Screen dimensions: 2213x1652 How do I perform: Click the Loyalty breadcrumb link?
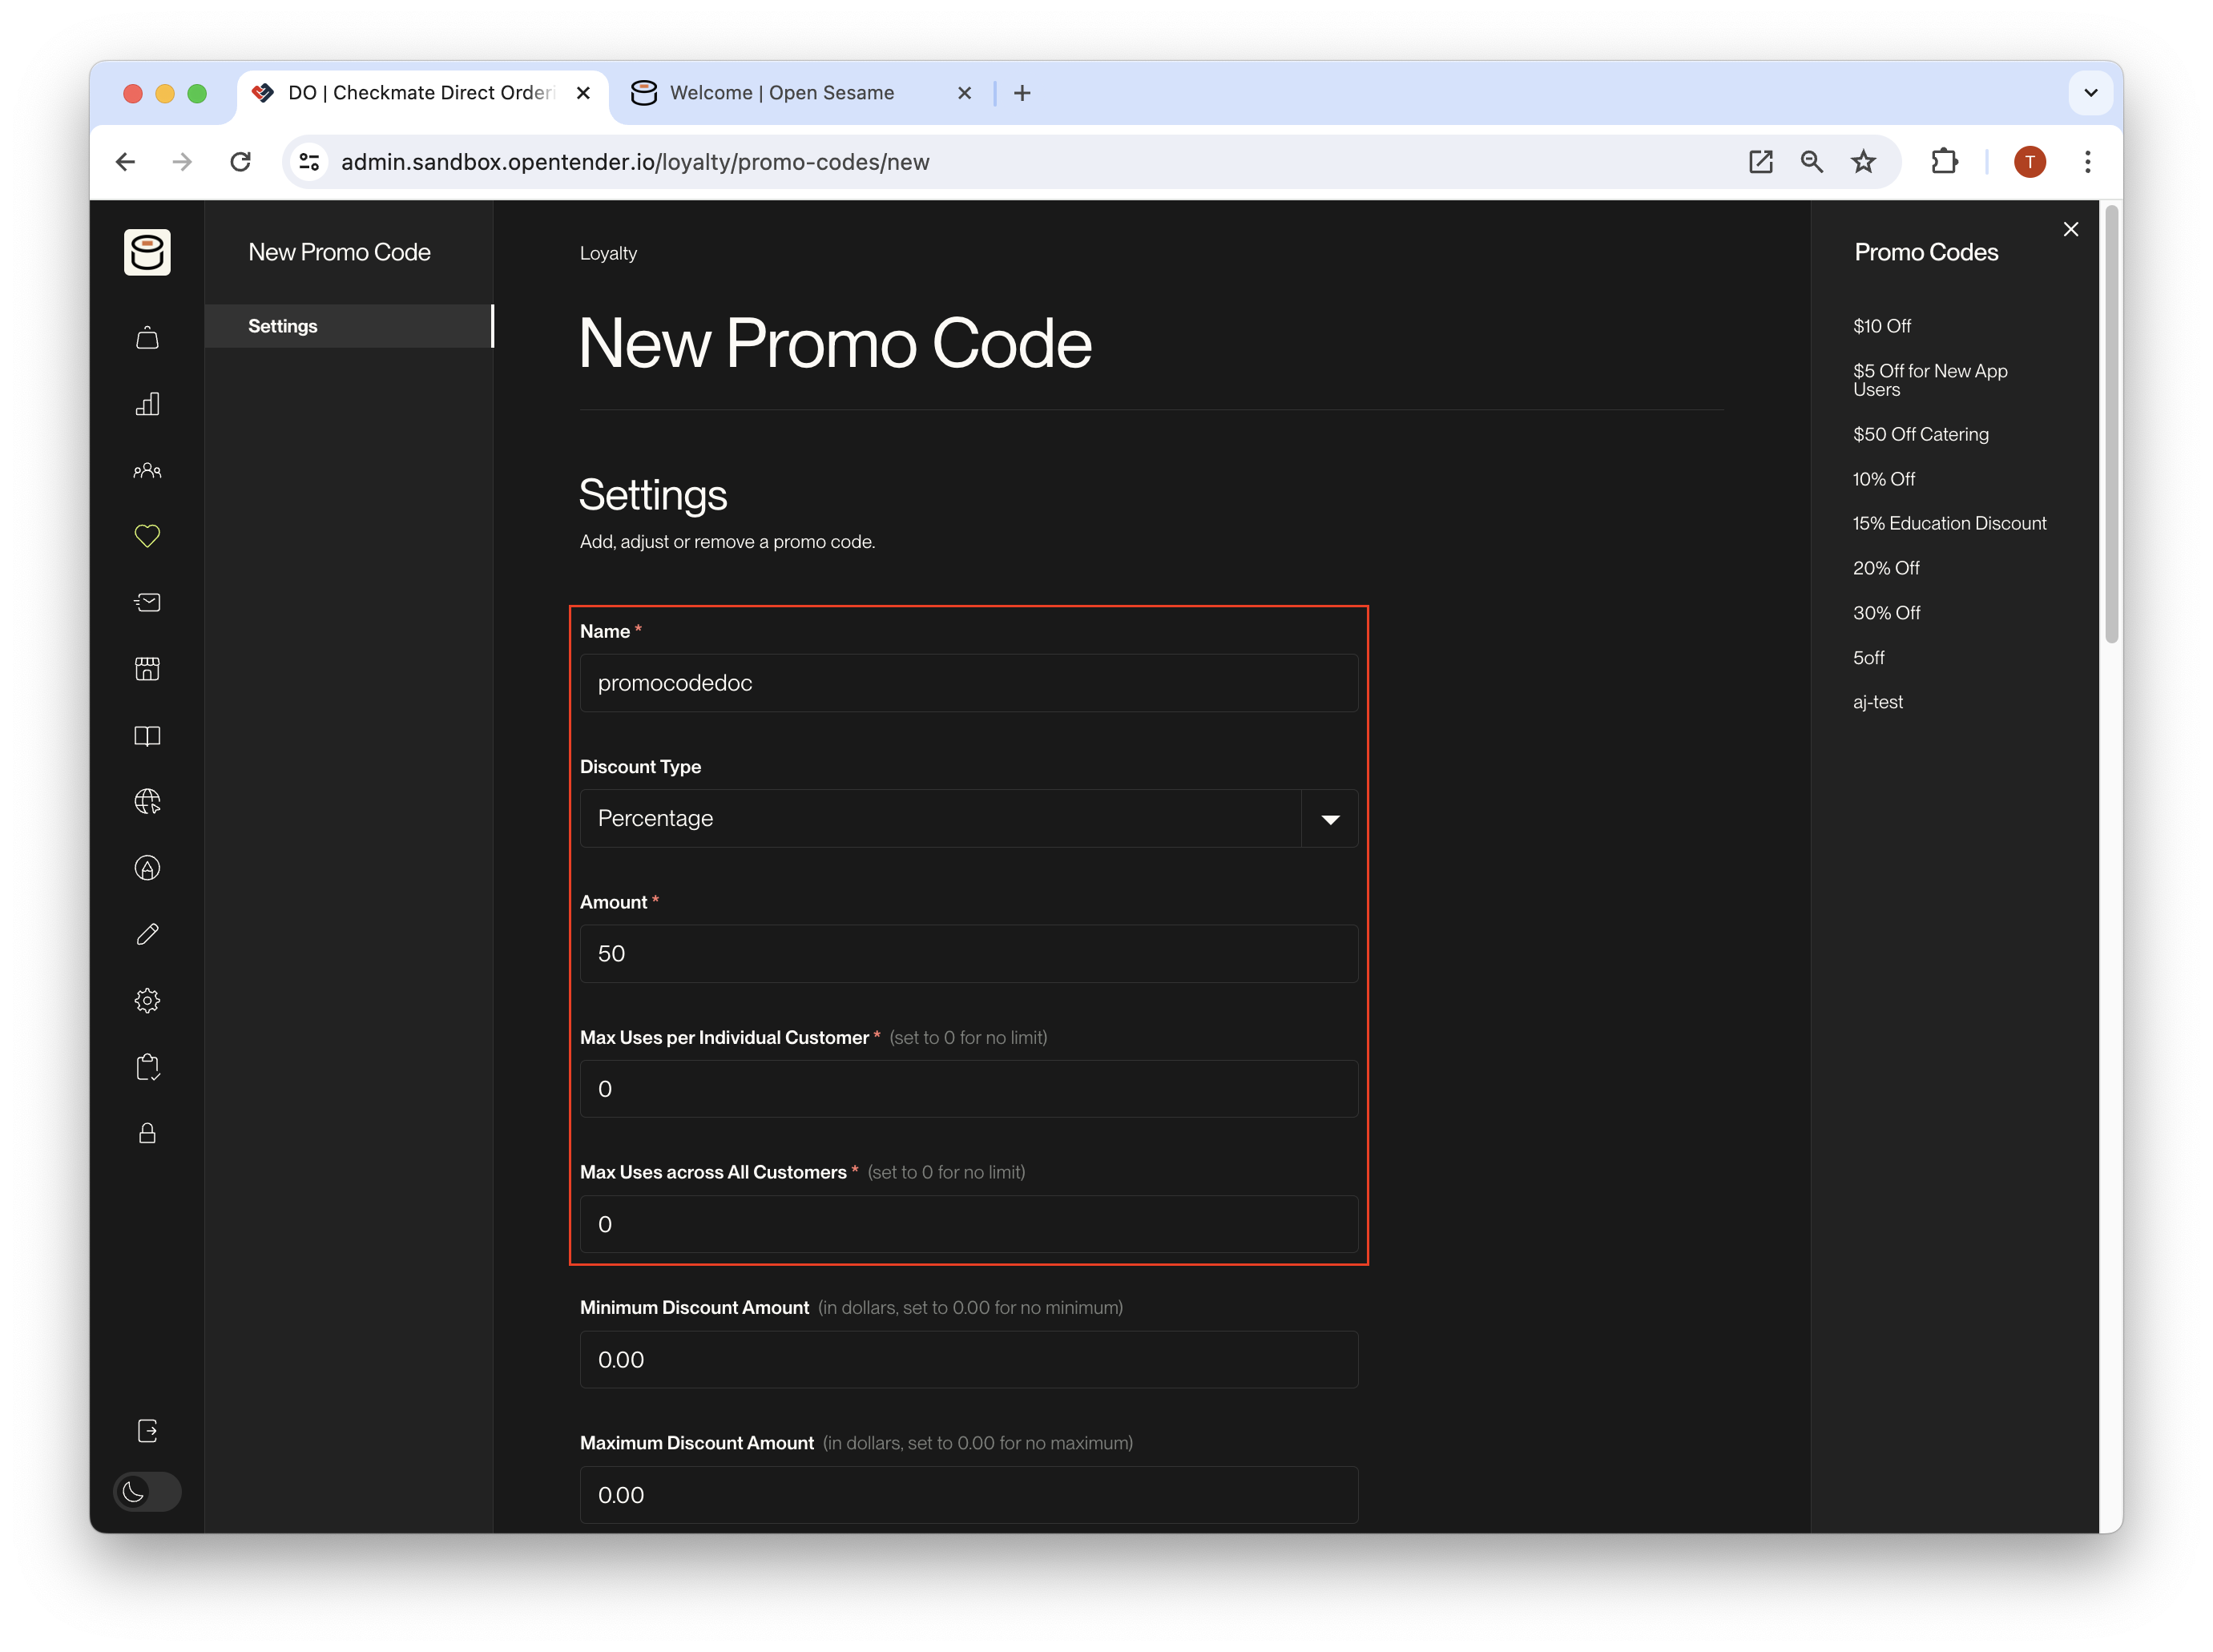point(608,253)
